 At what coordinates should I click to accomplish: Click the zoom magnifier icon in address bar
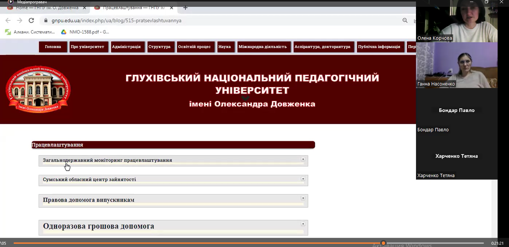point(405,20)
